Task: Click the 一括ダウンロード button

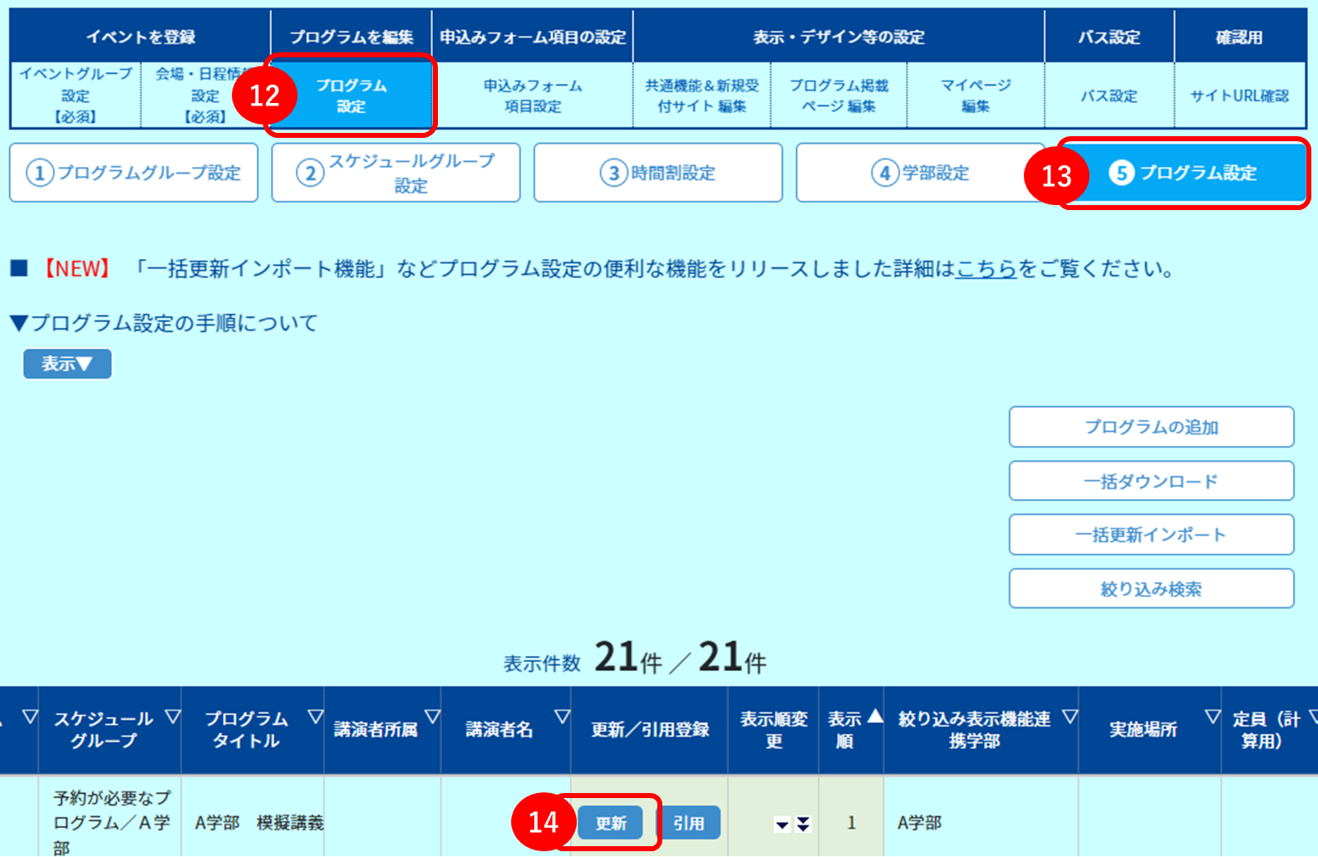Action: click(x=1151, y=481)
